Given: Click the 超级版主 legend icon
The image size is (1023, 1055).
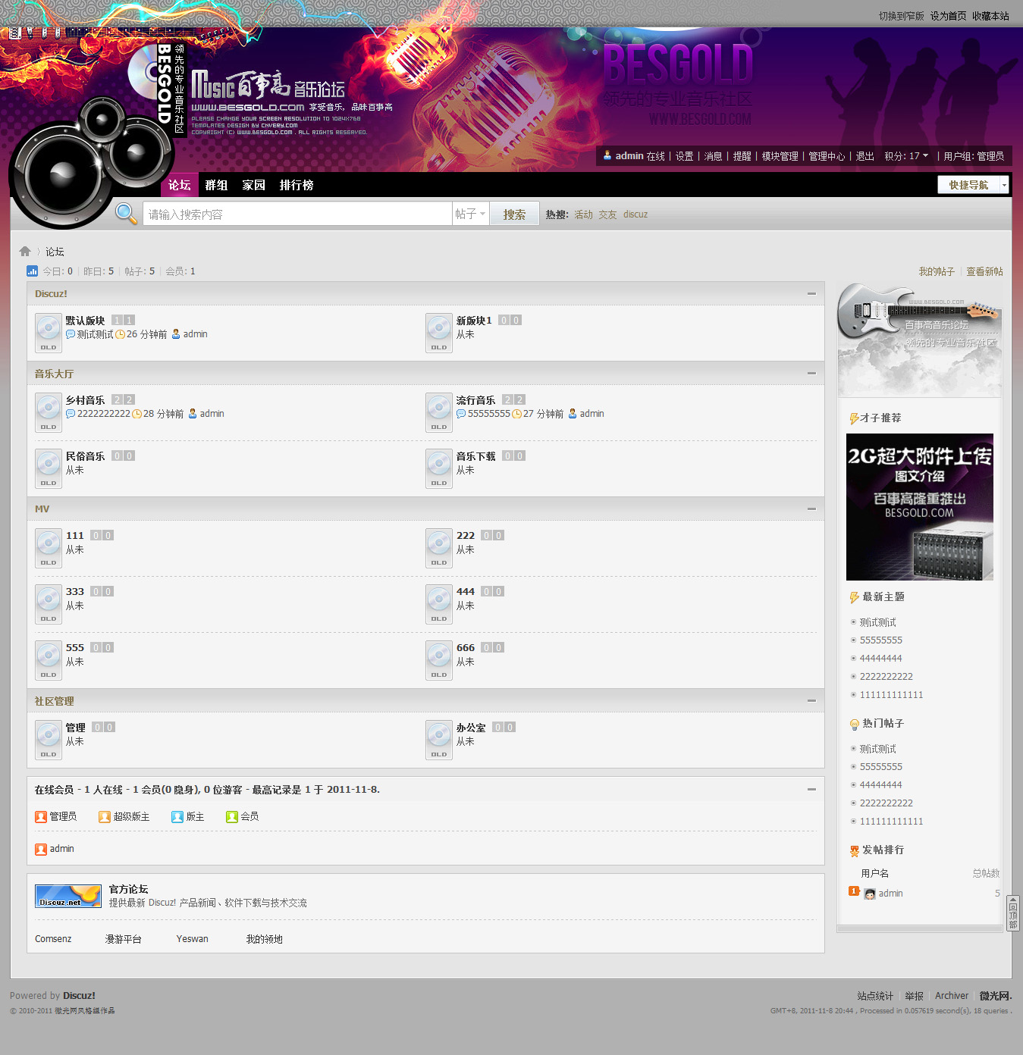Looking at the screenshot, I should [x=105, y=816].
